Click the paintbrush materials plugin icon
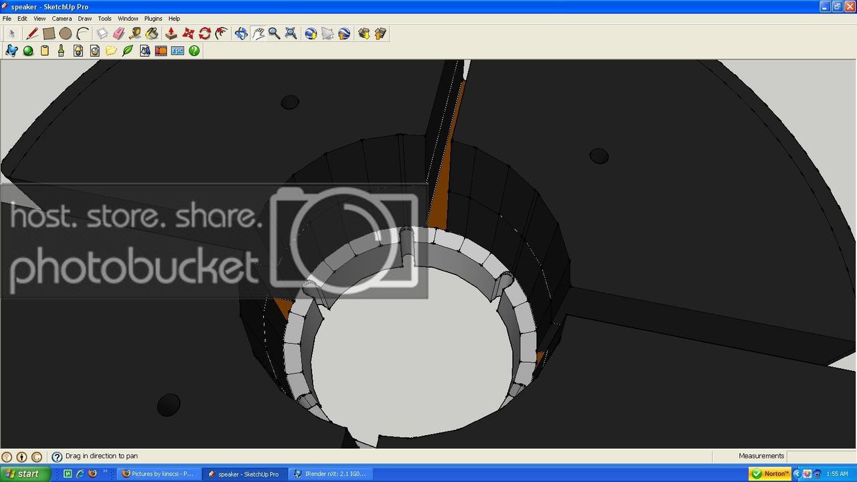The height and width of the screenshot is (482, 857). [62, 50]
